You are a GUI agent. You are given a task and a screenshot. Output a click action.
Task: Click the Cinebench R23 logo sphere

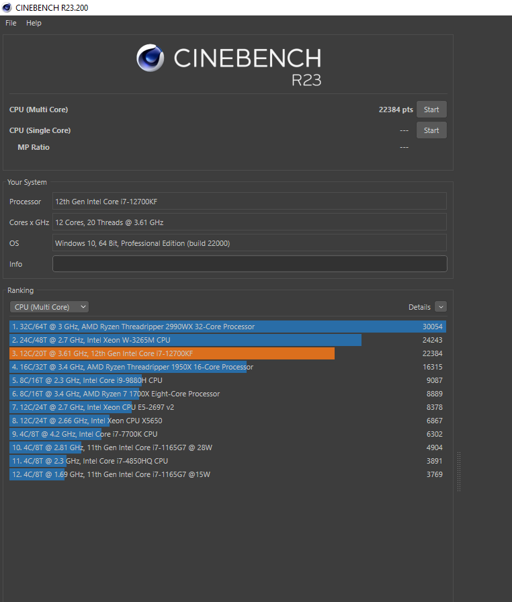tap(150, 58)
